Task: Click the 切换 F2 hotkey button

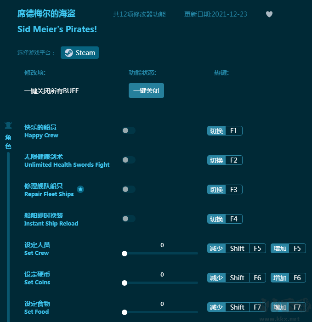Action: (225, 160)
